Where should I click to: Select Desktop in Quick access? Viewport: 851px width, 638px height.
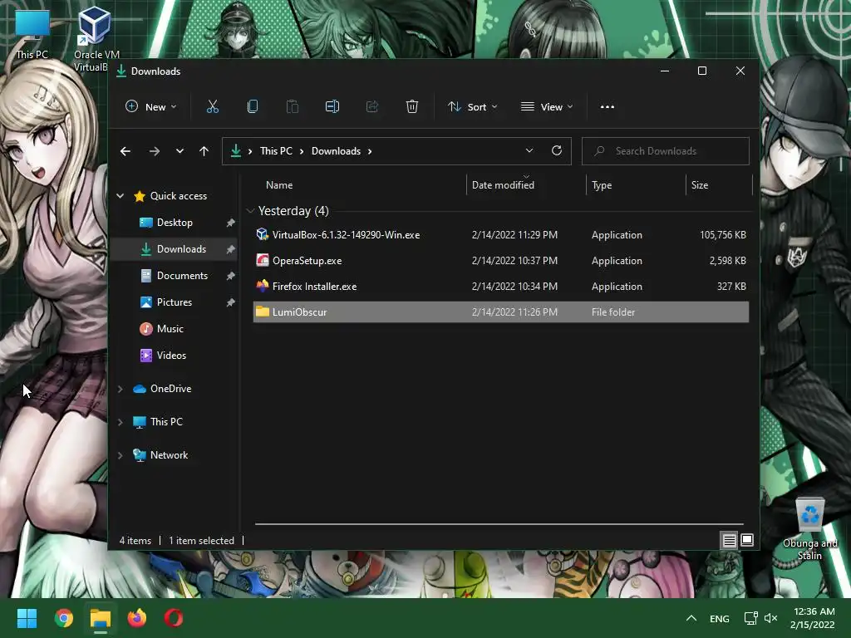[x=175, y=223]
